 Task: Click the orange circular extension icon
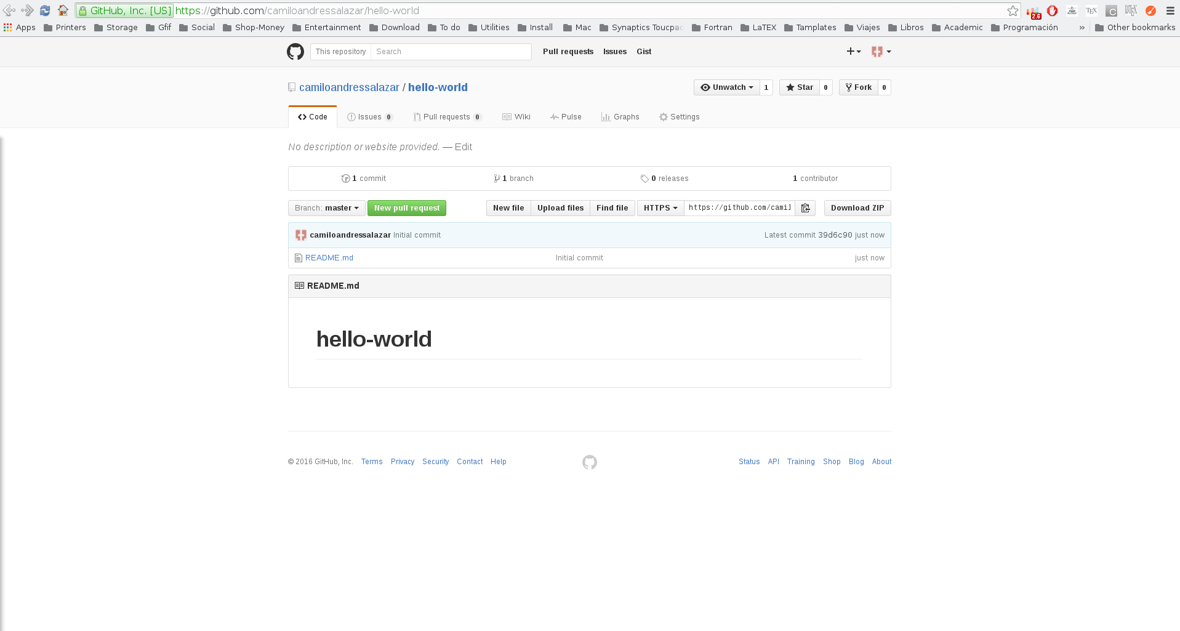pos(1150,10)
